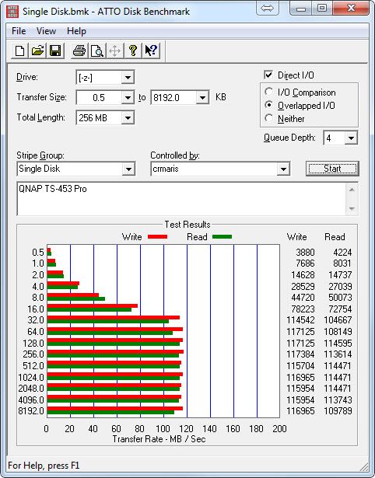375x478 pixels.
Task: Choose the Neither radio option
Action: (269, 118)
